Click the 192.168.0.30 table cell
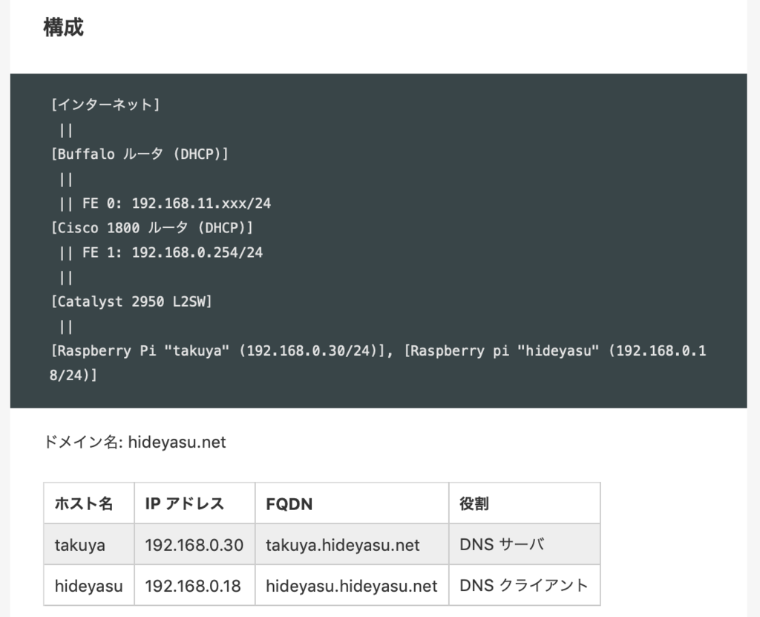The image size is (760, 617). click(195, 544)
